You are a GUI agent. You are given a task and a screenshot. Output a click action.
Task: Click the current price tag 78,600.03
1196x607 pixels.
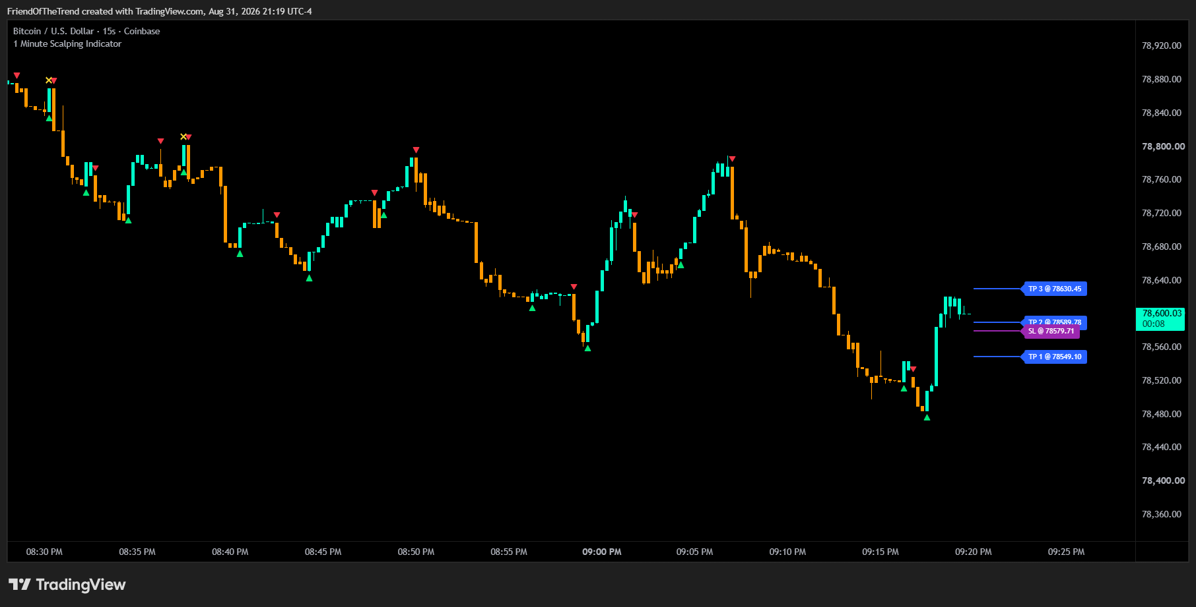point(1162,313)
